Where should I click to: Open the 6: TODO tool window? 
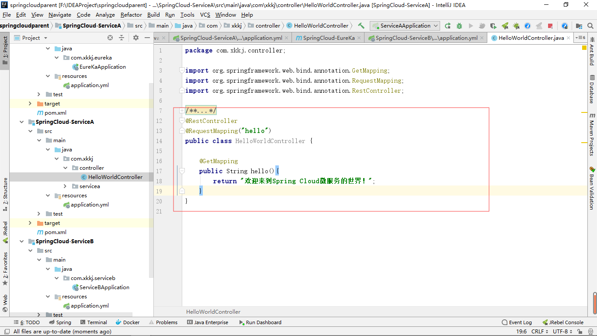coord(26,322)
